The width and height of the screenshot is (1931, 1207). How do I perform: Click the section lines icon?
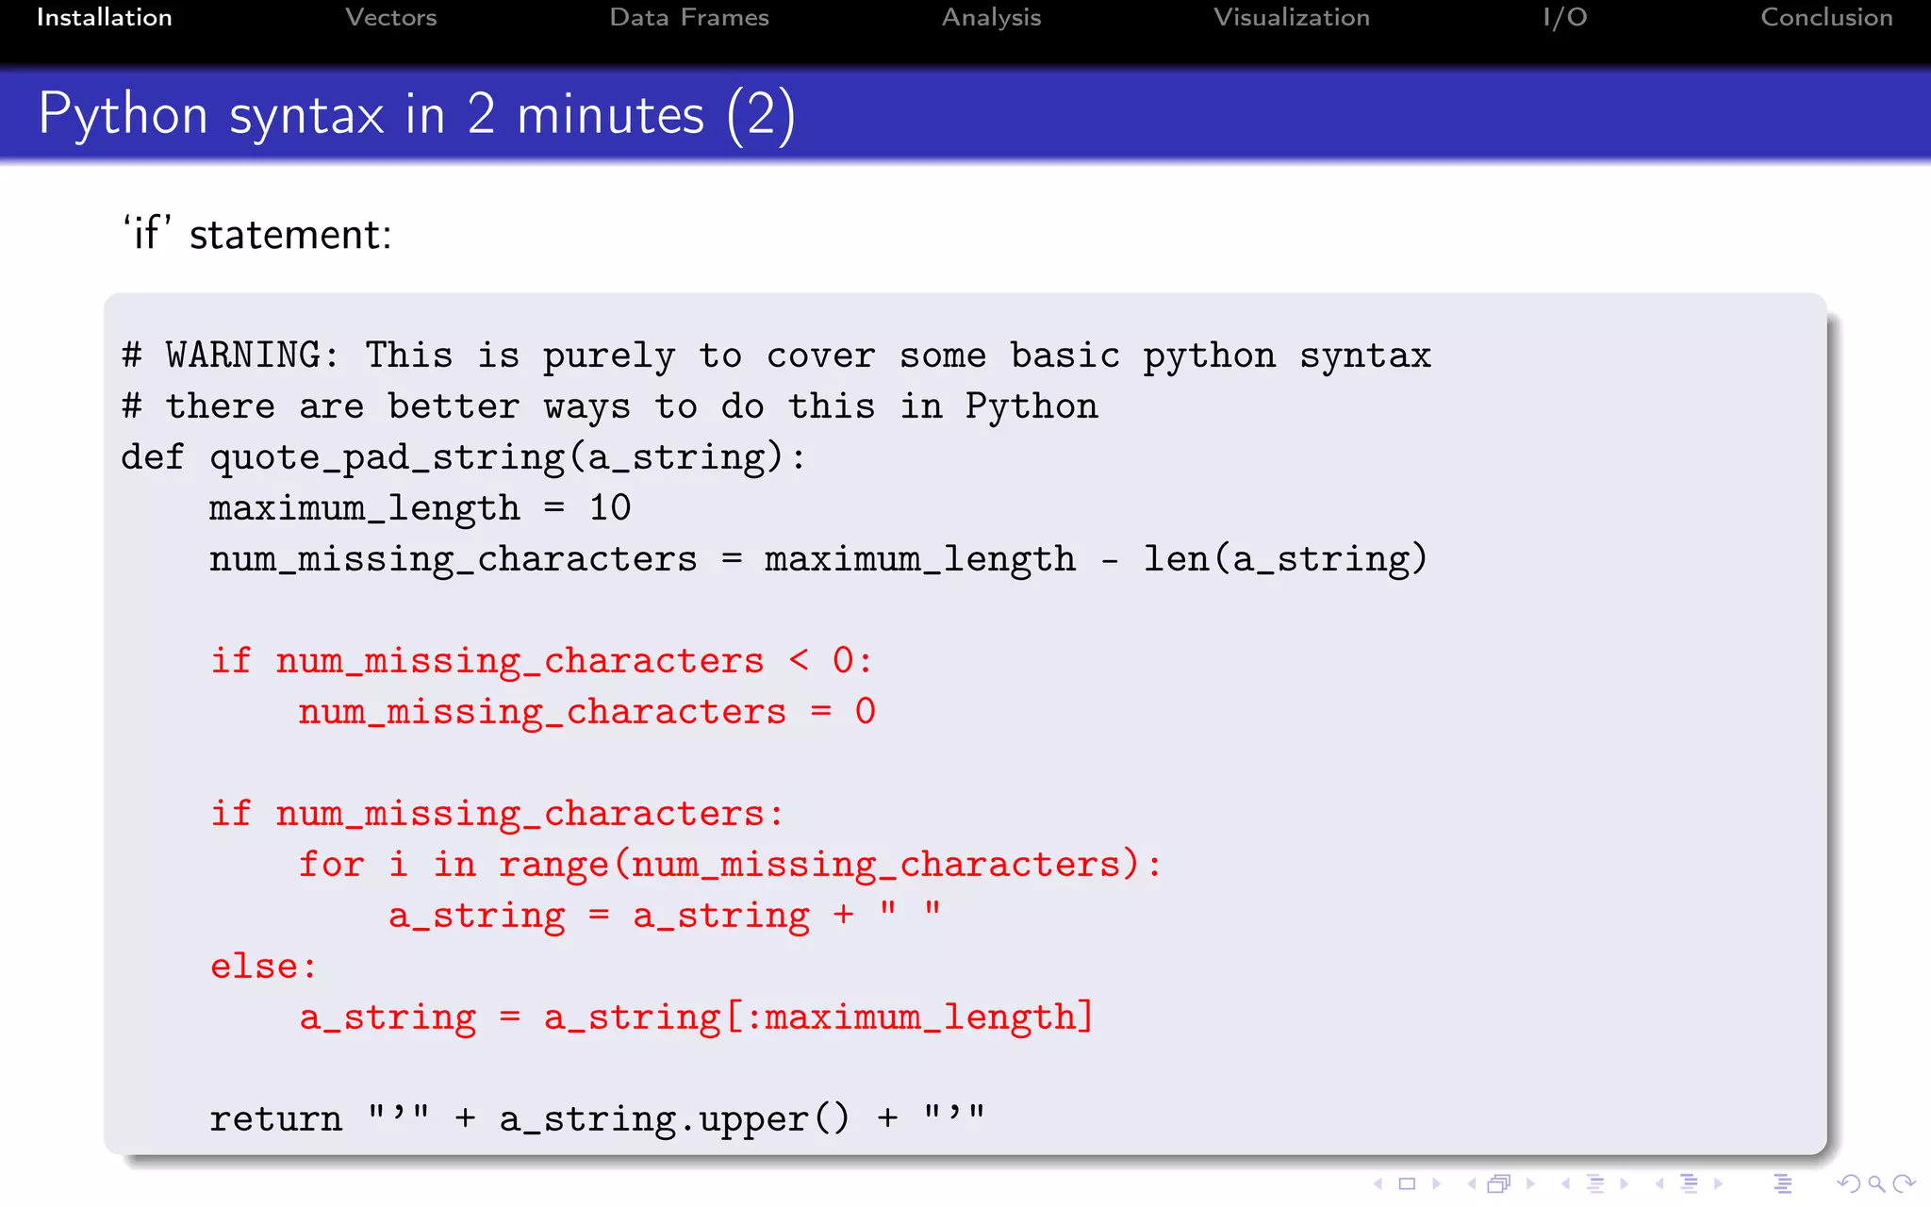tap(1690, 1183)
